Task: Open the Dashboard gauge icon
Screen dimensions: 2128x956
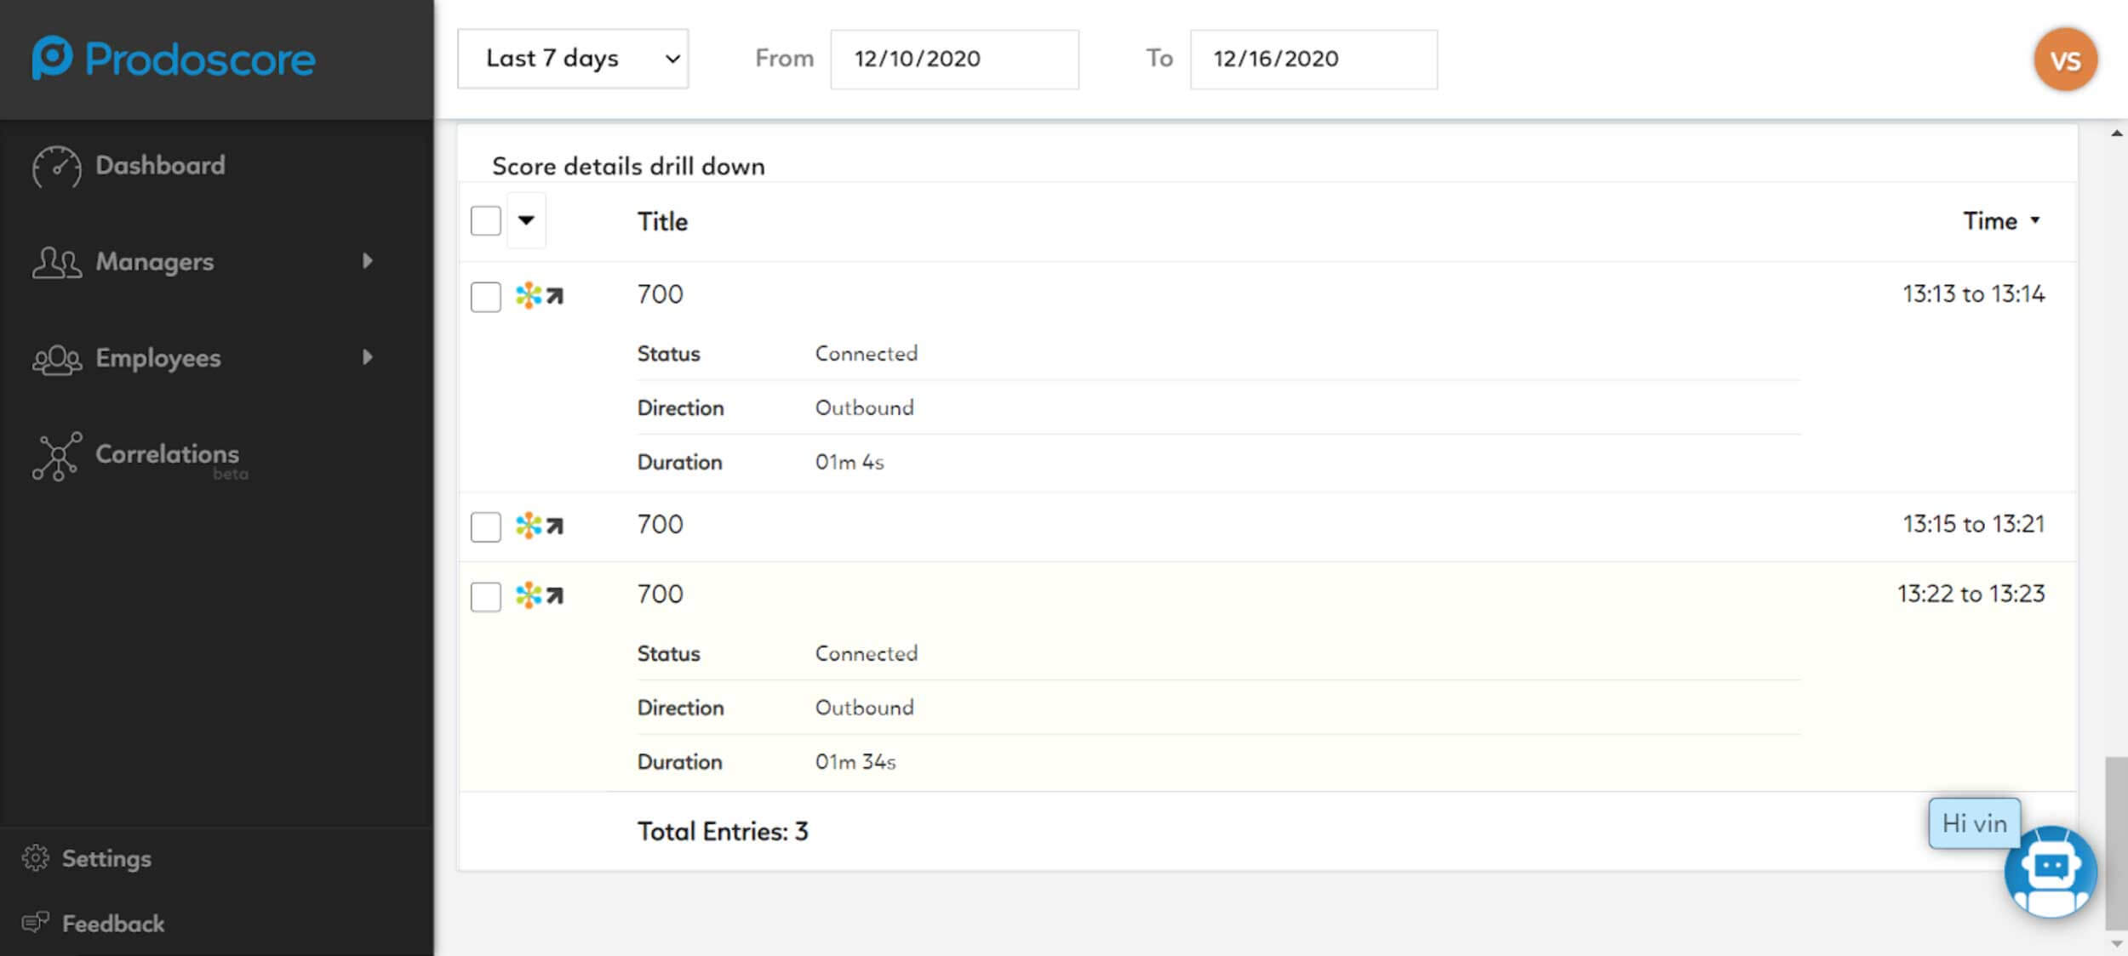Action: click(56, 166)
